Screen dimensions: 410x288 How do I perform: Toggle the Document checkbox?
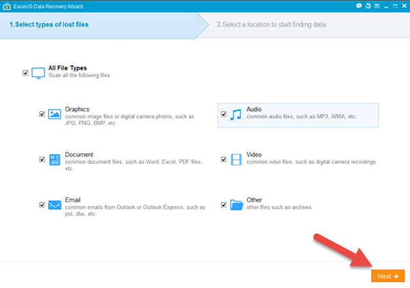click(42, 160)
